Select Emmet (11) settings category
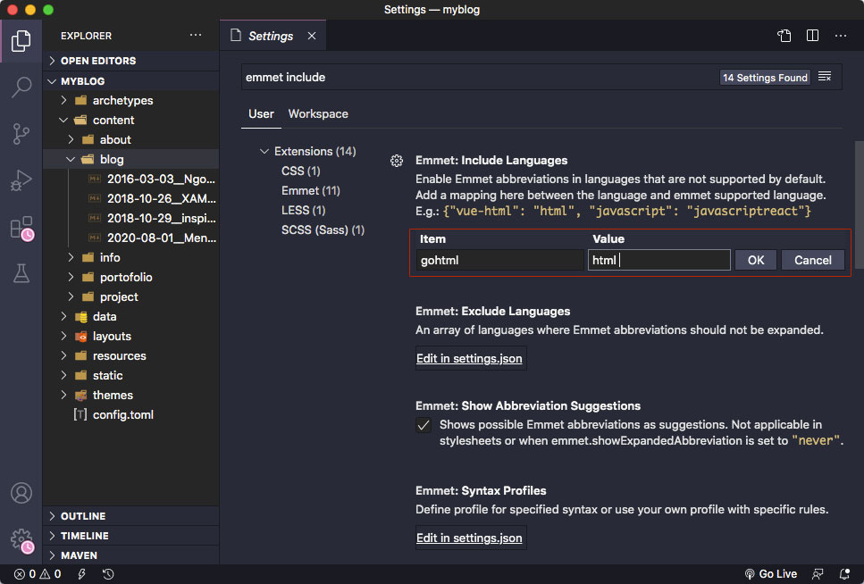The width and height of the screenshot is (864, 584). pyautogui.click(x=311, y=190)
